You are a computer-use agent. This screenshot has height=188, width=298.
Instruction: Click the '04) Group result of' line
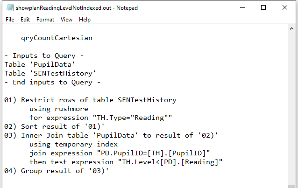pyautogui.click(x=57, y=171)
